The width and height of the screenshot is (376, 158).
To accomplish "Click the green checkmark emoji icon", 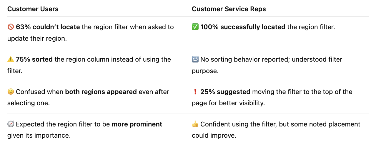I will tap(195, 27).
